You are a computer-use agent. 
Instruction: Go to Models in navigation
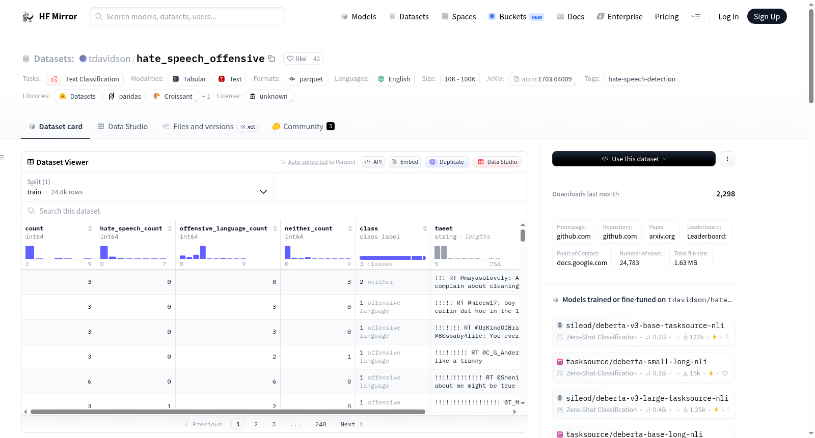coord(359,17)
